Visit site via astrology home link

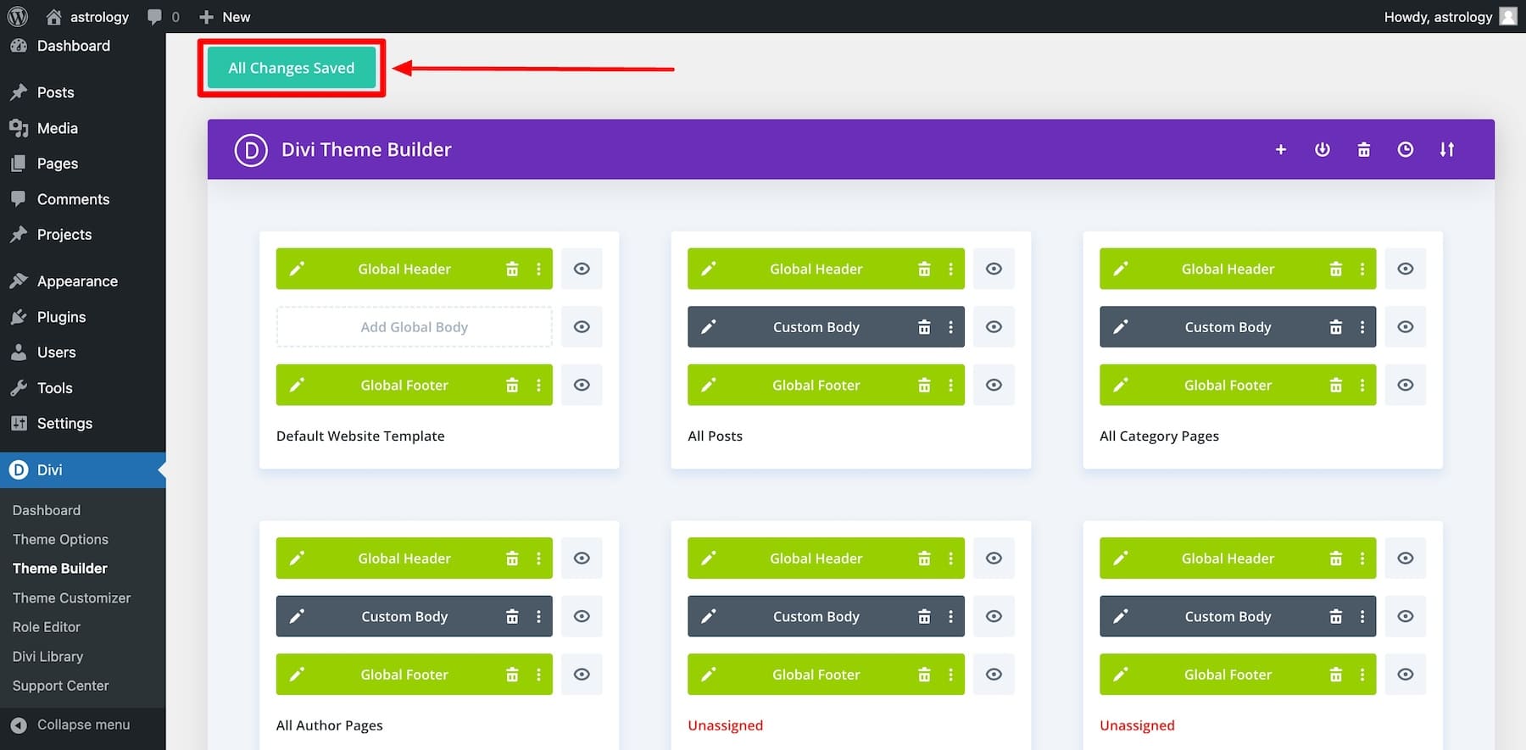(87, 17)
